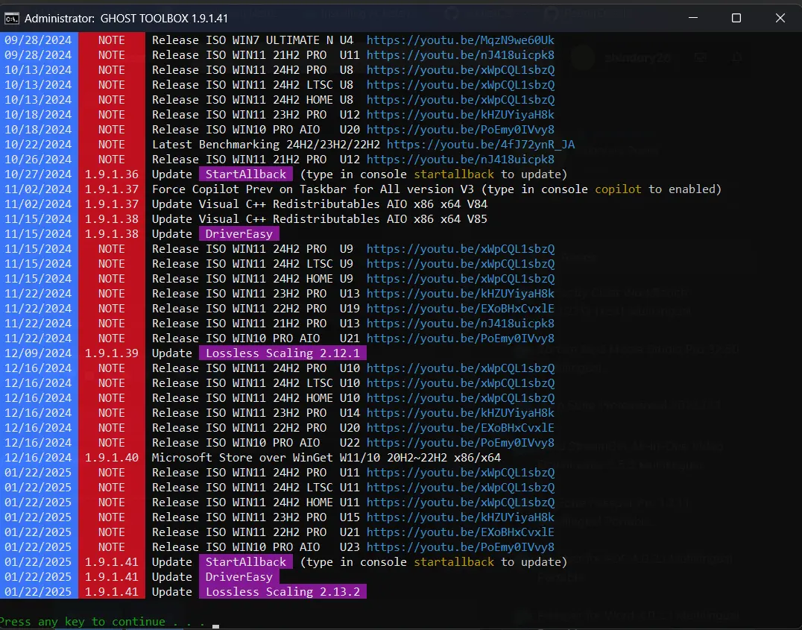The image size is (802, 630).
Task: Open link for WIN10 PRO AIO U22
Action: (x=461, y=443)
